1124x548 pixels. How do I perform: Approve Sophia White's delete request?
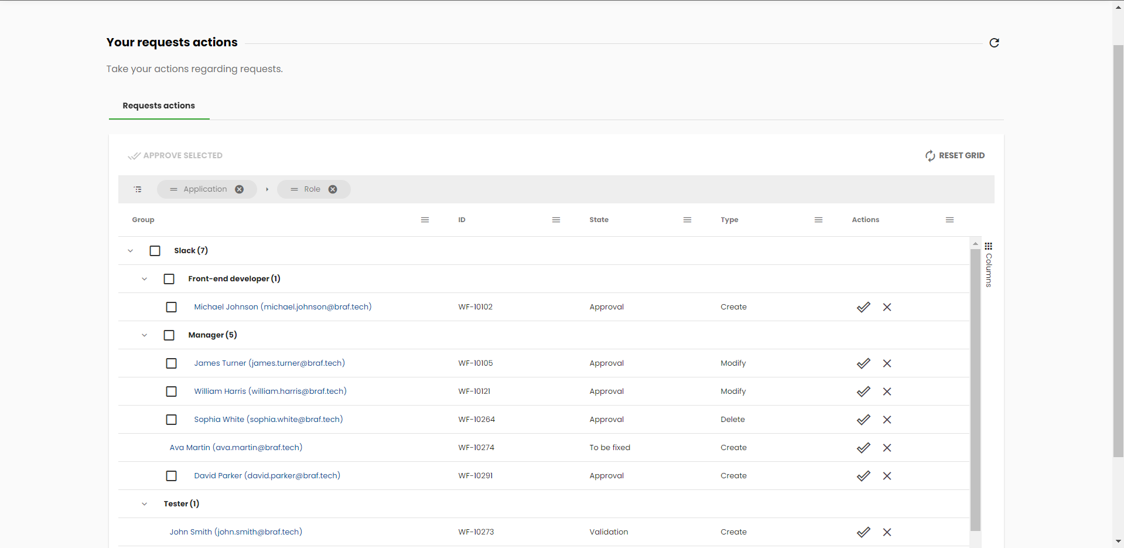(863, 420)
